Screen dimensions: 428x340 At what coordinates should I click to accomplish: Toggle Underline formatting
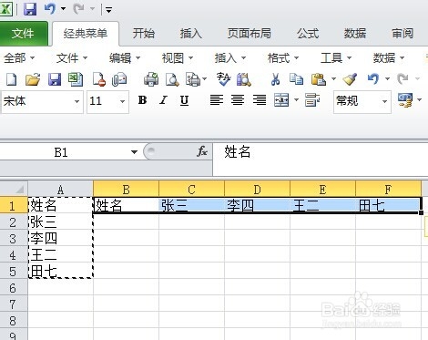(x=184, y=100)
